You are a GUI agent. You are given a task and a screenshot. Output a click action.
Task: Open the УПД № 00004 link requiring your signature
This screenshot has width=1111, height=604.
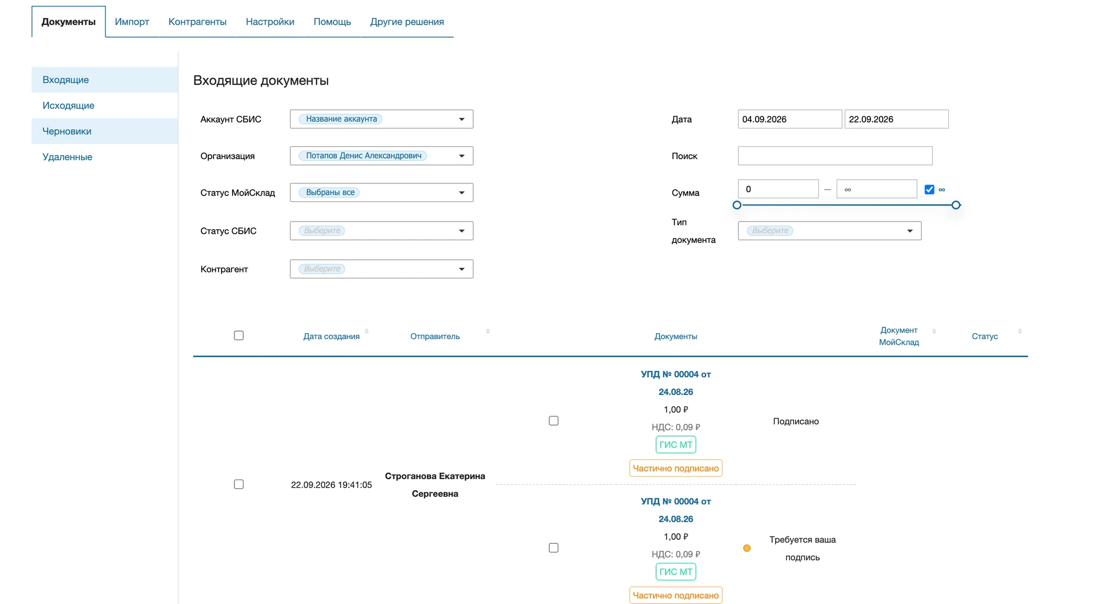(676, 510)
